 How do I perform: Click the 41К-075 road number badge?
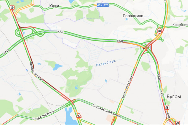[x=103, y=5]
